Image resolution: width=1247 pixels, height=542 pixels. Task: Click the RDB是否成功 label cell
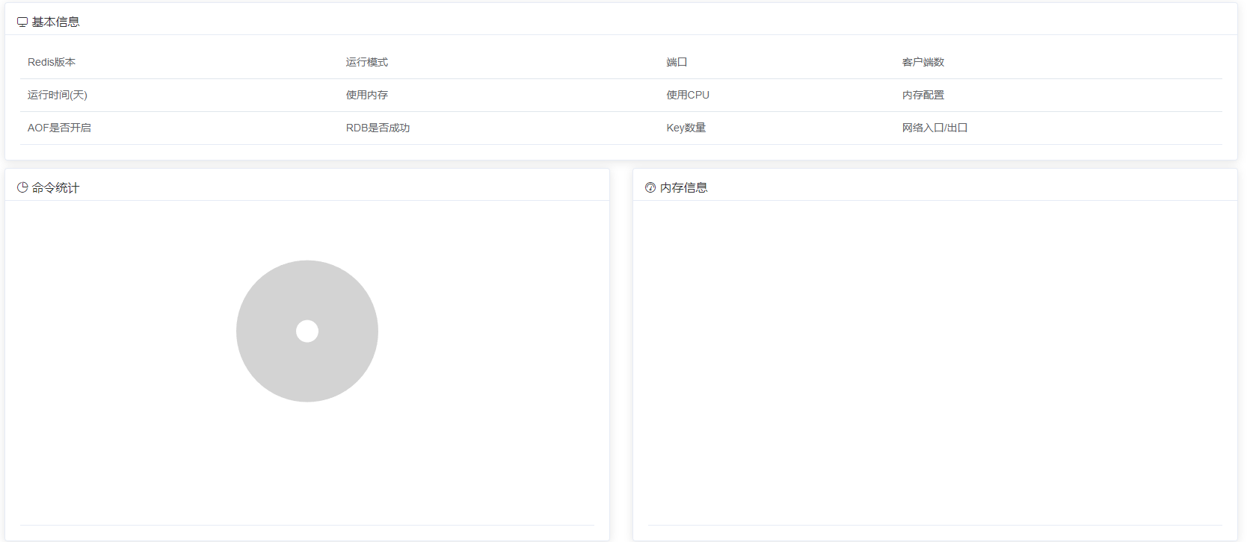pos(378,128)
